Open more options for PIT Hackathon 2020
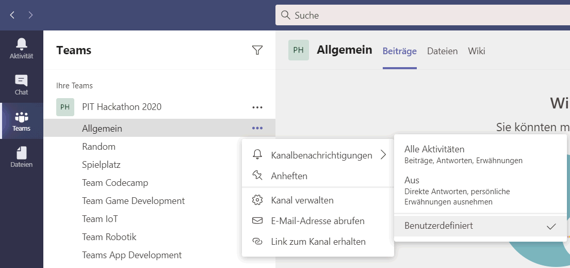The height and width of the screenshot is (268, 570). (x=257, y=107)
